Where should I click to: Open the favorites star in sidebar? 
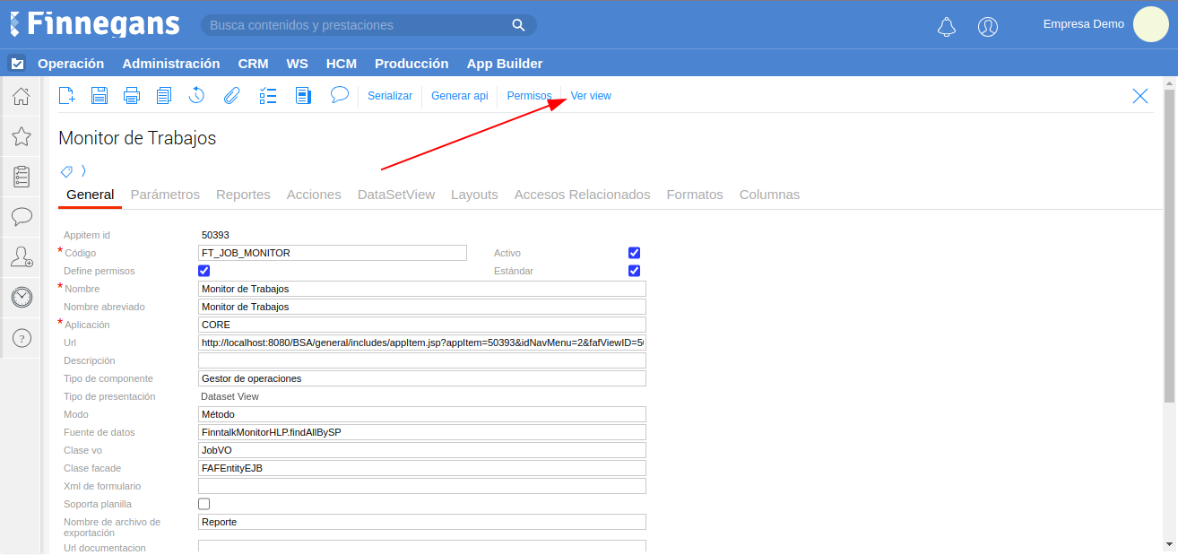[x=22, y=136]
